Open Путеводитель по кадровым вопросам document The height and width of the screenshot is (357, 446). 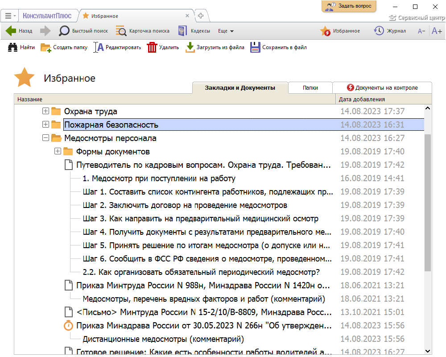(x=203, y=165)
